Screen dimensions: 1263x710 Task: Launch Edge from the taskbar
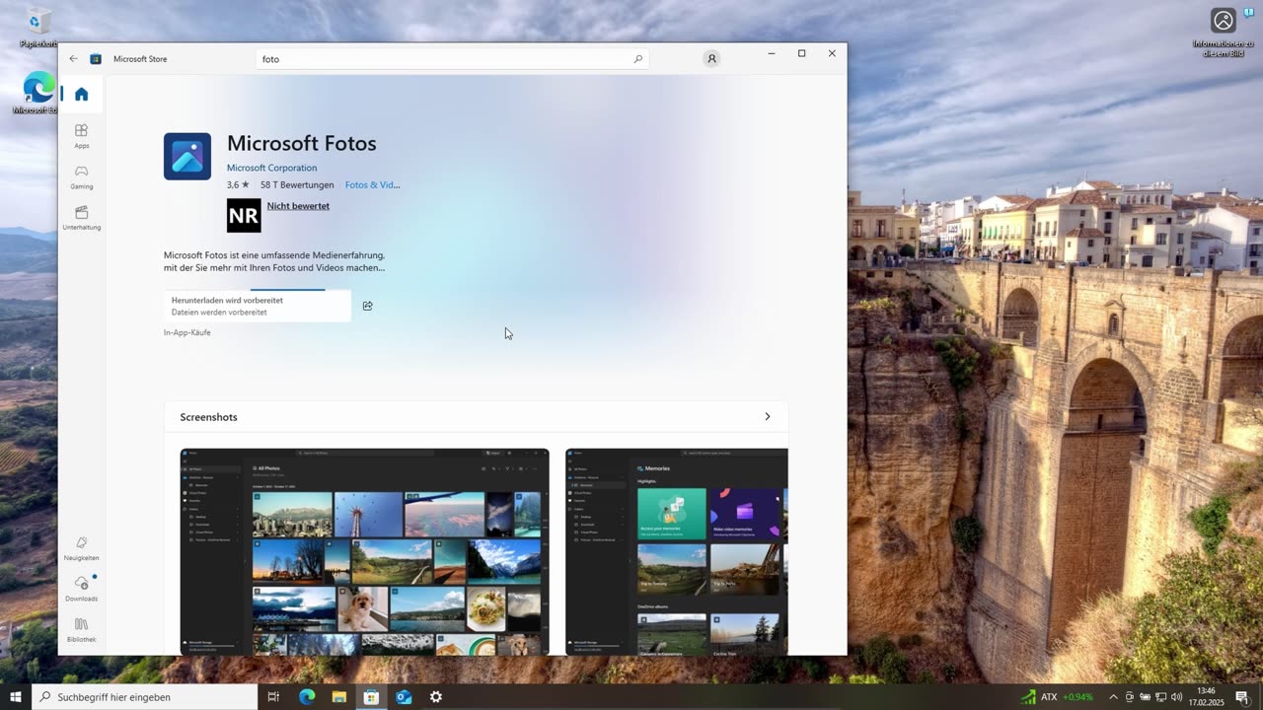coord(307,697)
